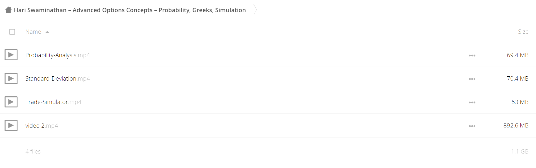Image resolution: width=536 pixels, height=168 pixels.
Task: Open the Trade-Simulator.mp4 file name
Action: click(x=53, y=102)
